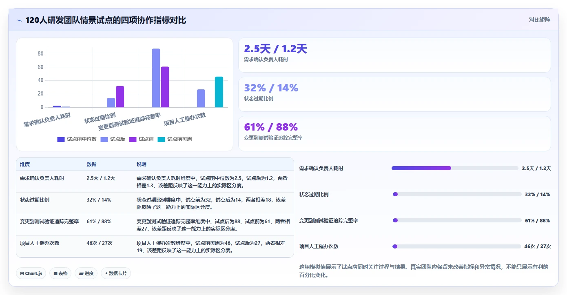Image resolution: width=567 pixels, height=295 pixels.
Task: Click the light-blue bar in 项目人工催办次数 group
Action: [201, 98]
